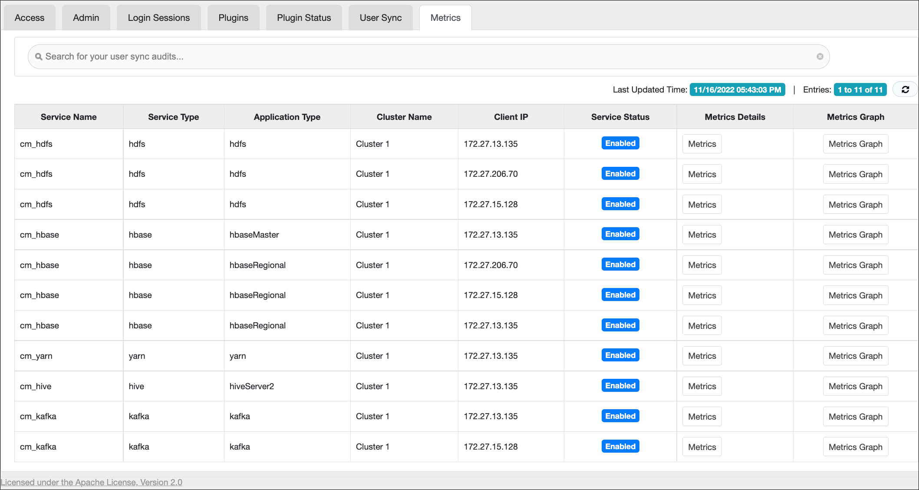Click the Last Updated Time timestamp badge
This screenshot has height=490, width=919.
click(x=737, y=90)
